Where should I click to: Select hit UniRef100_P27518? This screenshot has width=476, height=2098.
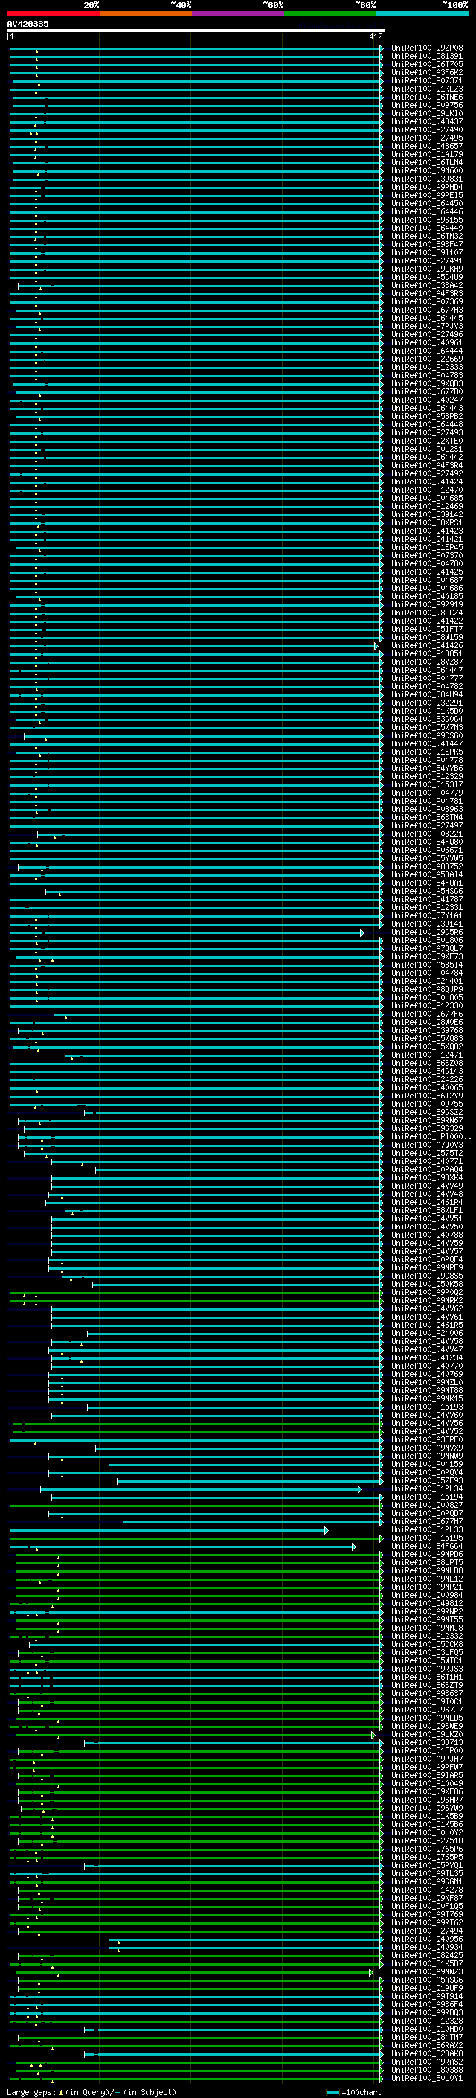[x=427, y=1840]
